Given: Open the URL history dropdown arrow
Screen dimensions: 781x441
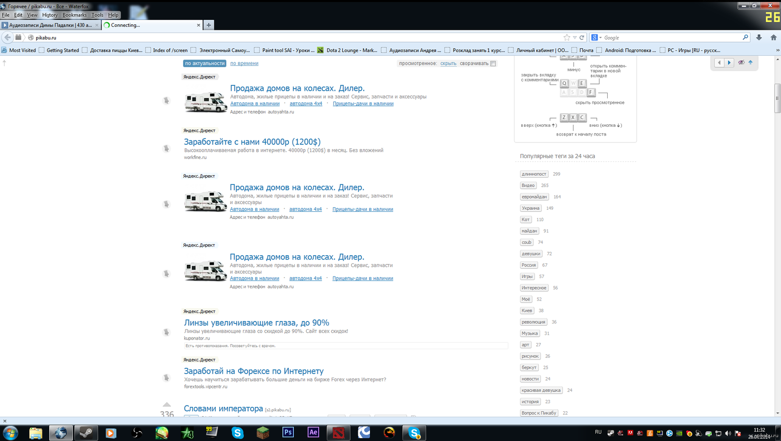Looking at the screenshot, I should (575, 38).
